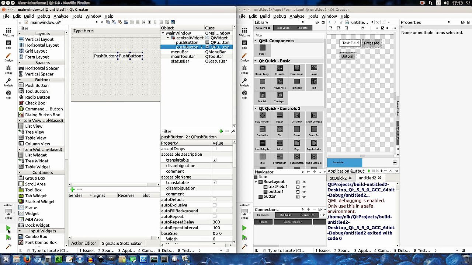Viewport: 472px width, 265px height.
Task: Enable the autoExclusive property checkbox
Action: click(x=214, y=205)
